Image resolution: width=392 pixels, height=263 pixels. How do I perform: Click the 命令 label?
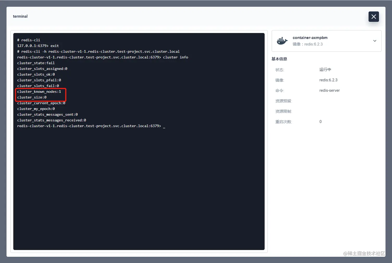point(280,90)
